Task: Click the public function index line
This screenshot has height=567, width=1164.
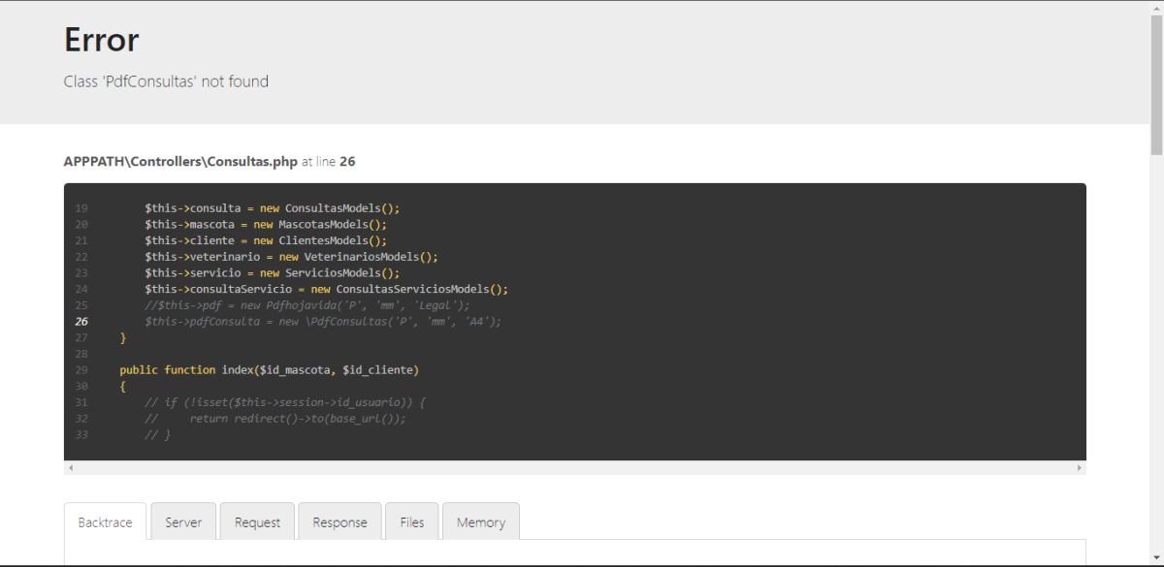Action: point(270,369)
